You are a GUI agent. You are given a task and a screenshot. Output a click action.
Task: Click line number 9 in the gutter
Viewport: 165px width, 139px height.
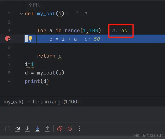(x=9, y=81)
